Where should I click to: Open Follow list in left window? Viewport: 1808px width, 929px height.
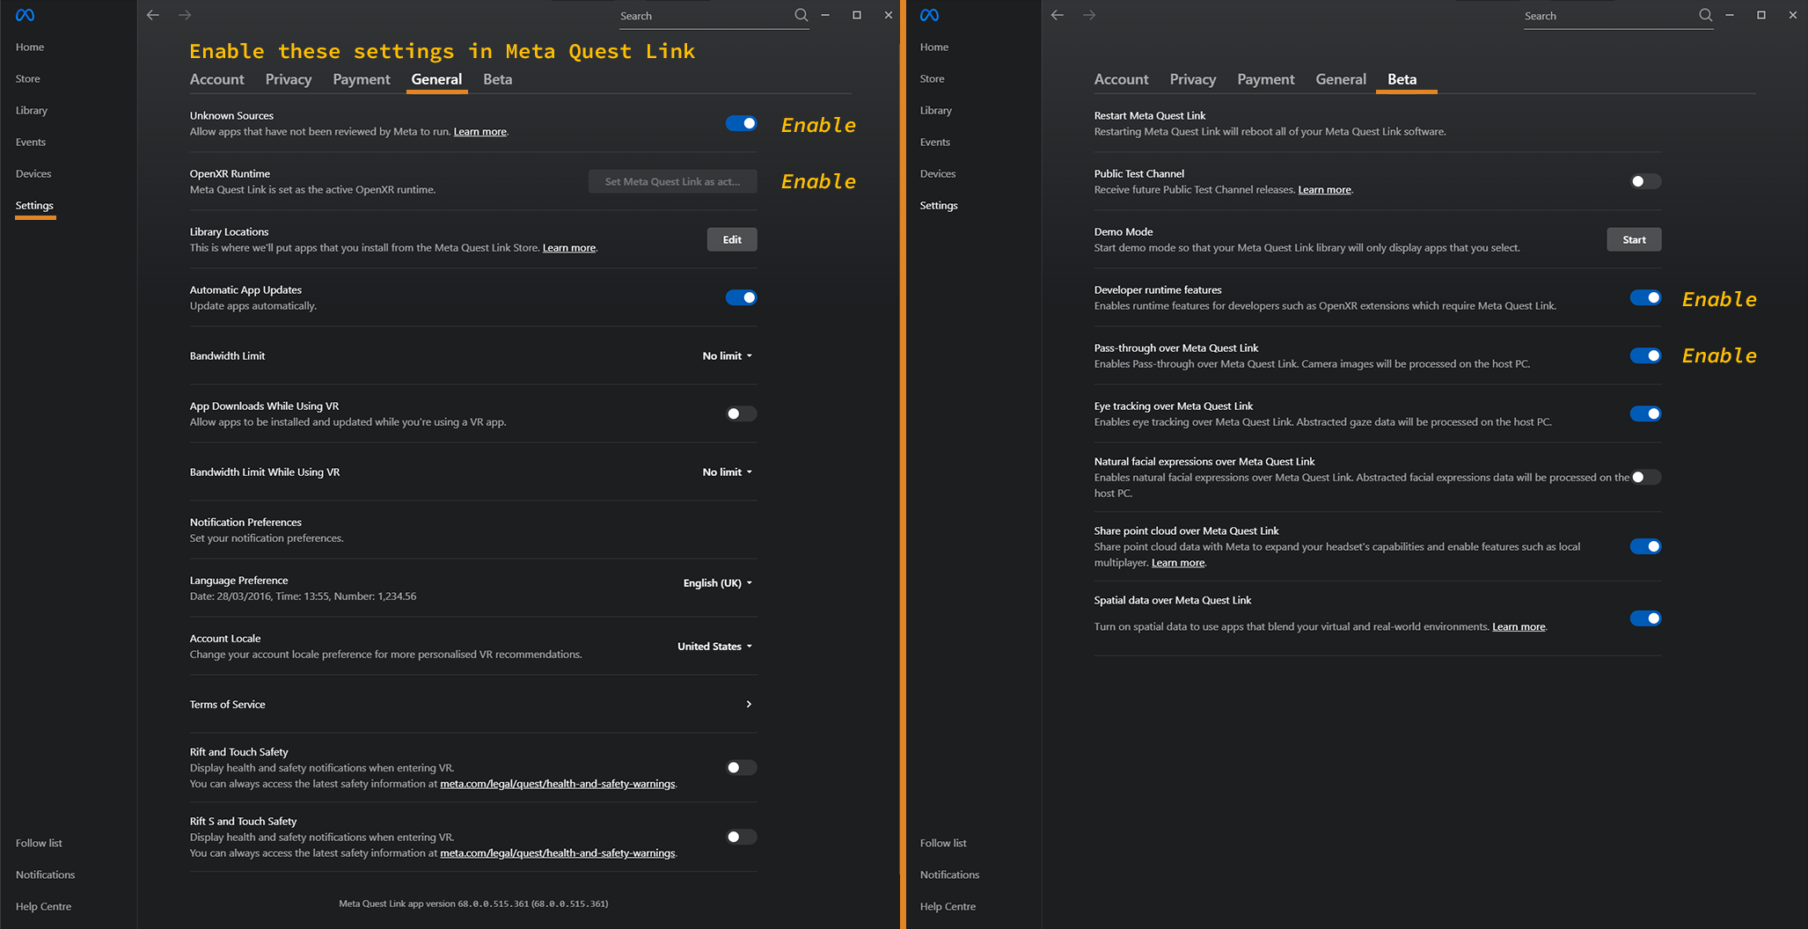tap(39, 843)
